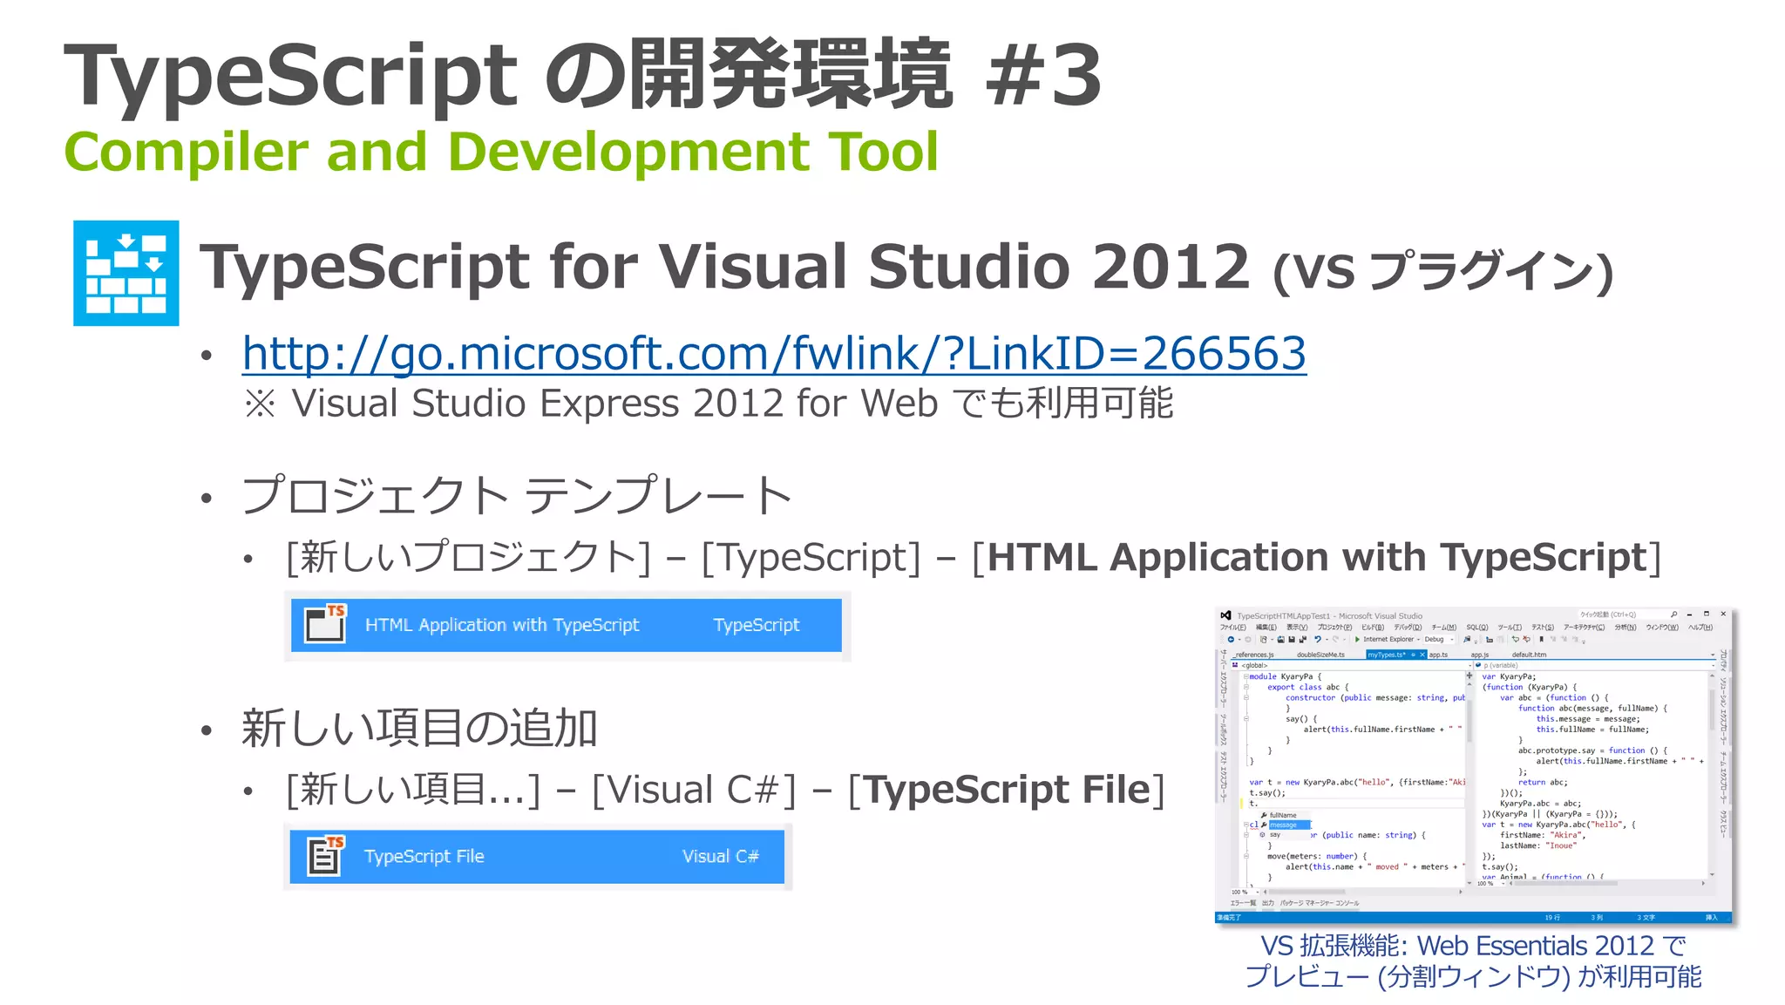The image size is (1785, 1005).
Task: Click the blue TypeScript for Visual Studio tile icon
Action: [x=126, y=273]
